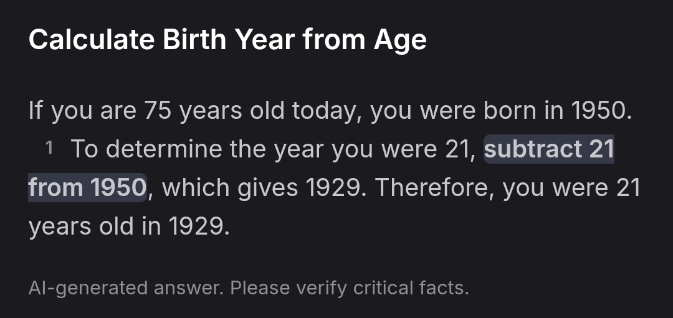Click "1950." at the end of the first sentence
The width and height of the screenshot is (673, 318).
[x=602, y=111]
